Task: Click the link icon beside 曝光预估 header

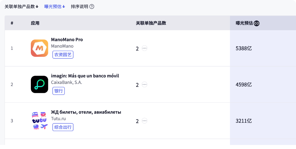Action: point(256,23)
